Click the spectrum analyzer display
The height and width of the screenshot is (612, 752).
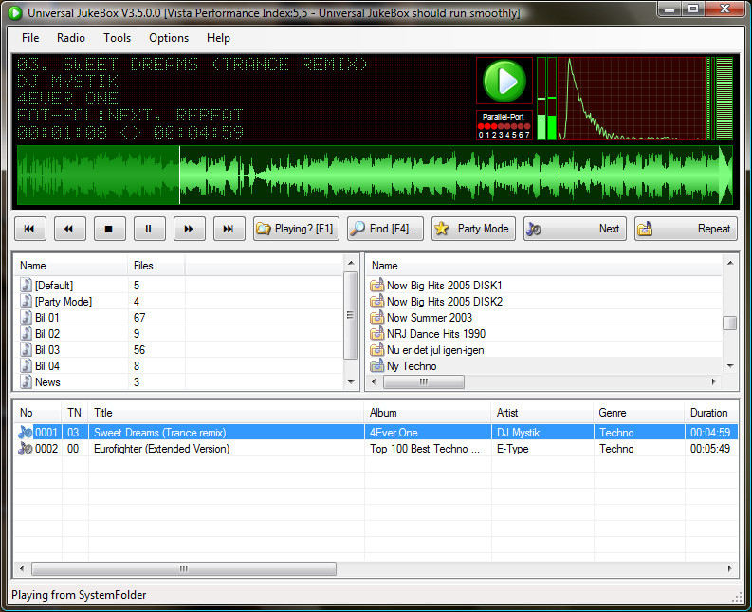[632, 99]
